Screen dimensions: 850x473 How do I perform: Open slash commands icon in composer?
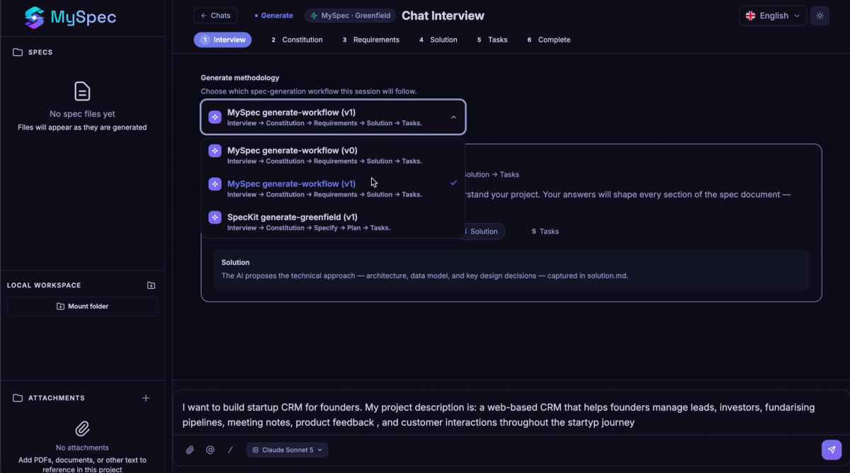pos(230,450)
